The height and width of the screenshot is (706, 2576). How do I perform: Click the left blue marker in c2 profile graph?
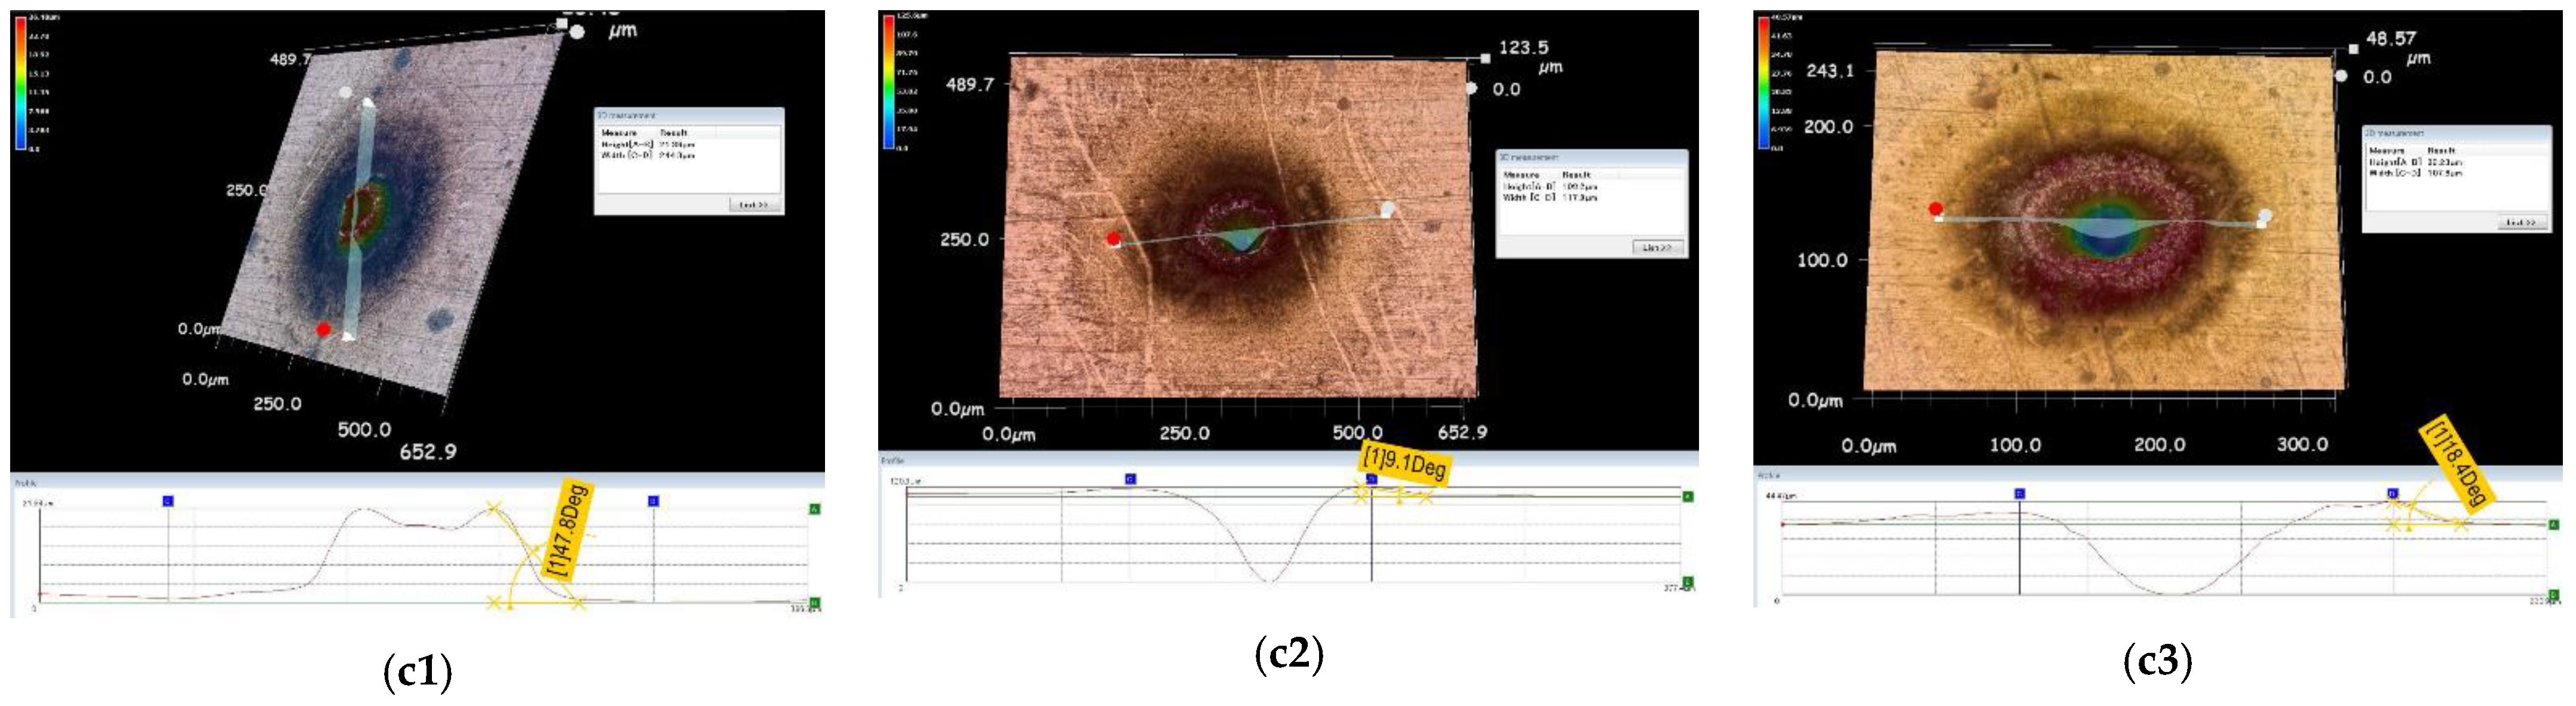tap(1130, 479)
